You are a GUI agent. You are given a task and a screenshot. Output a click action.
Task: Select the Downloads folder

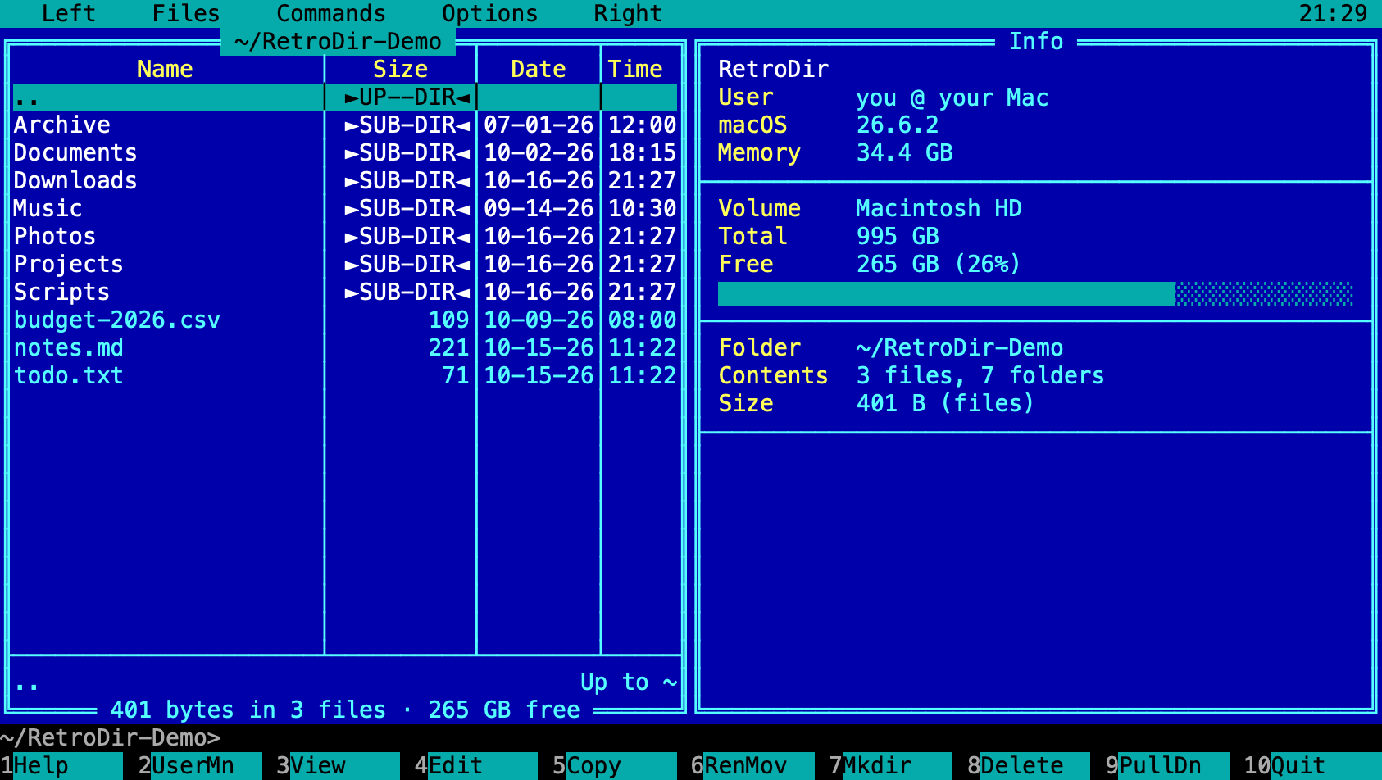point(345,181)
